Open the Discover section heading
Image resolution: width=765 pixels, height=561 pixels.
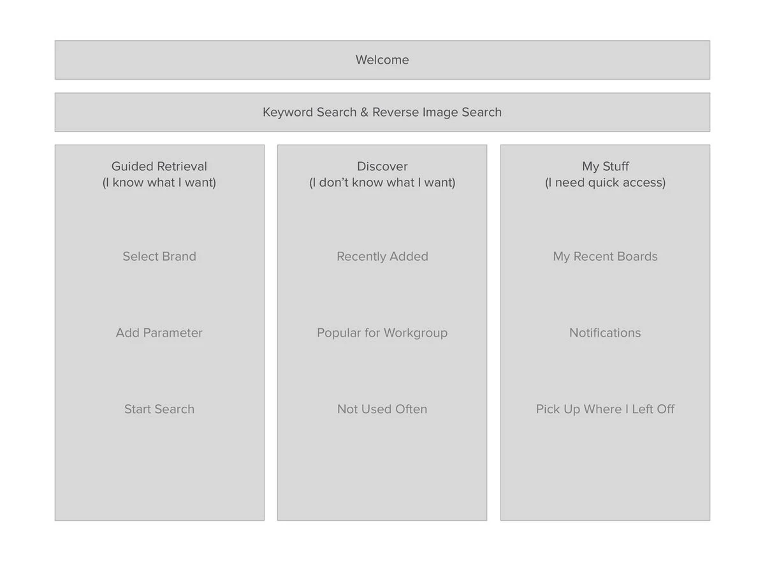[x=382, y=166]
